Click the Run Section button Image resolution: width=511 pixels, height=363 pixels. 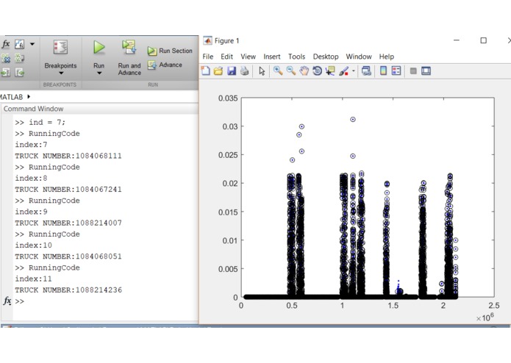170,51
